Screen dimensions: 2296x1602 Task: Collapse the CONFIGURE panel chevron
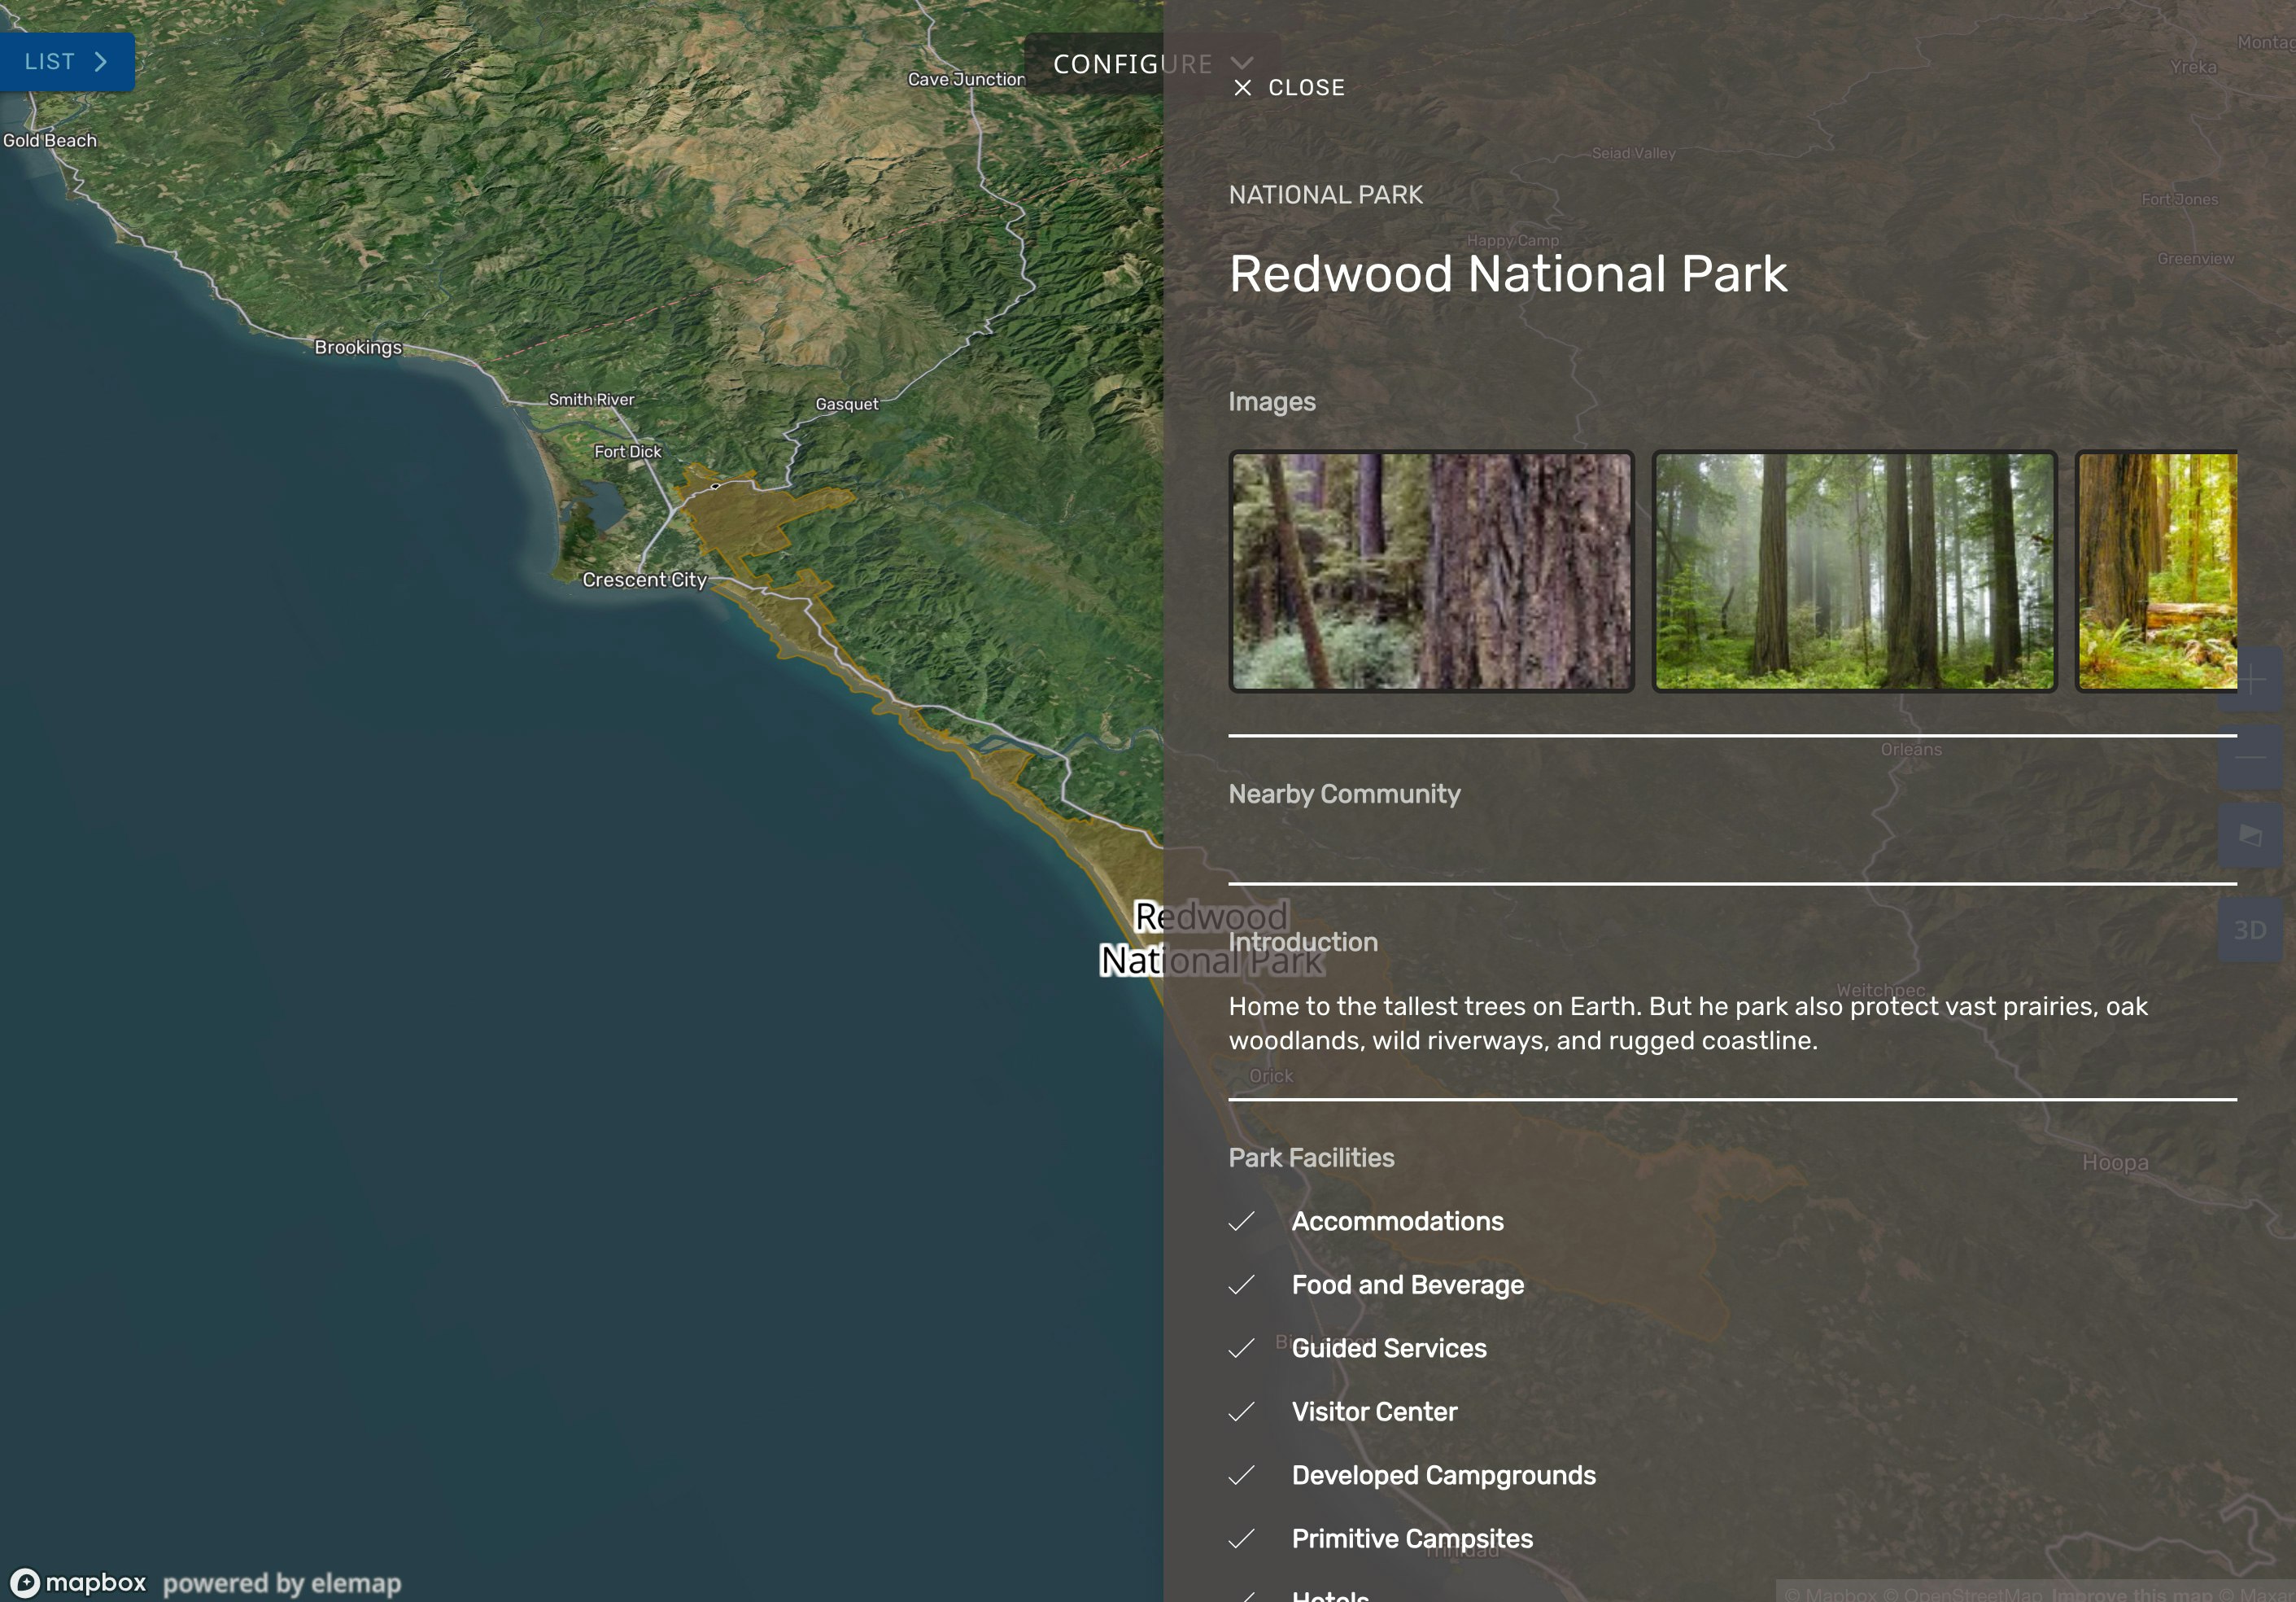pos(1243,64)
